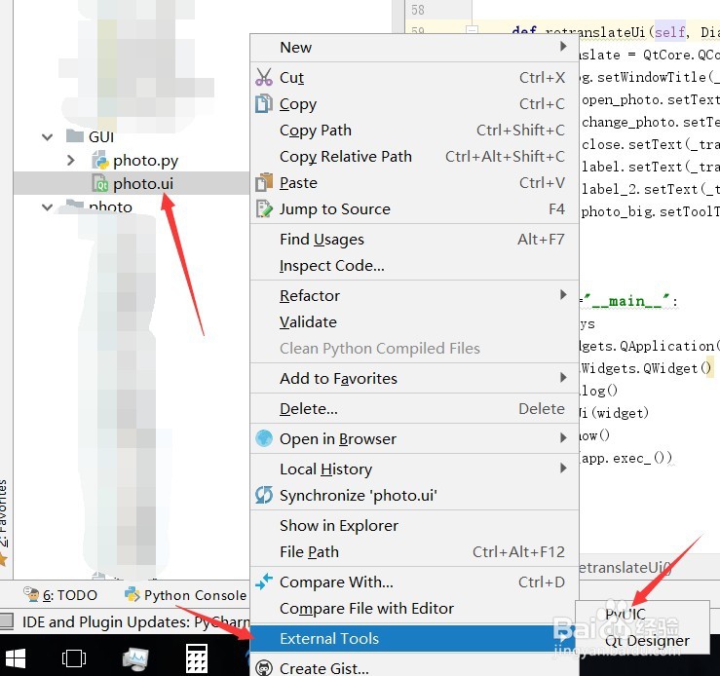
Task: Open the calculator app in taskbar
Action: tap(197, 658)
